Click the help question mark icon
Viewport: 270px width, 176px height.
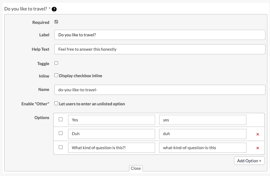54,9
